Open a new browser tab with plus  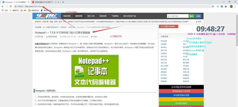[x=63, y=2]
